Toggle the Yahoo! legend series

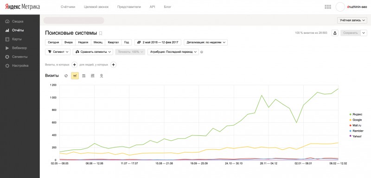(x=355, y=136)
